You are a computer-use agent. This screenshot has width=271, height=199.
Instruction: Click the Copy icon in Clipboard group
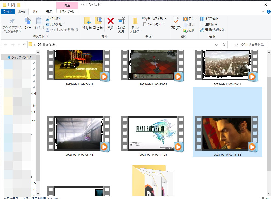[27, 21]
